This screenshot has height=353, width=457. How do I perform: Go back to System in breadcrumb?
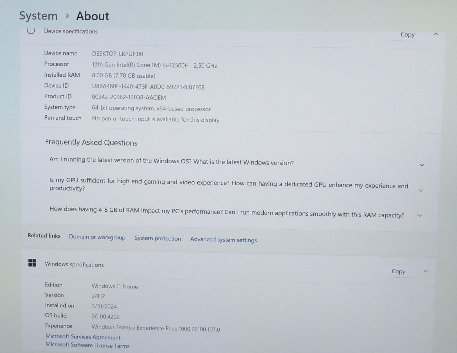click(38, 16)
